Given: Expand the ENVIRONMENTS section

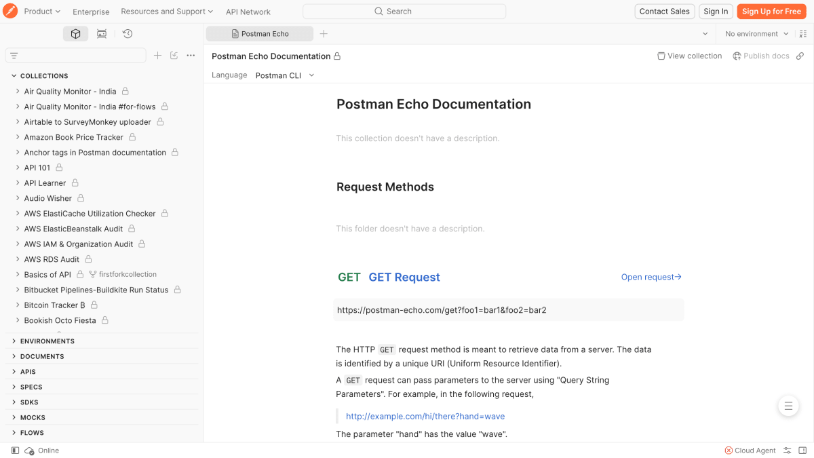Looking at the screenshot, I should point(14,341).
